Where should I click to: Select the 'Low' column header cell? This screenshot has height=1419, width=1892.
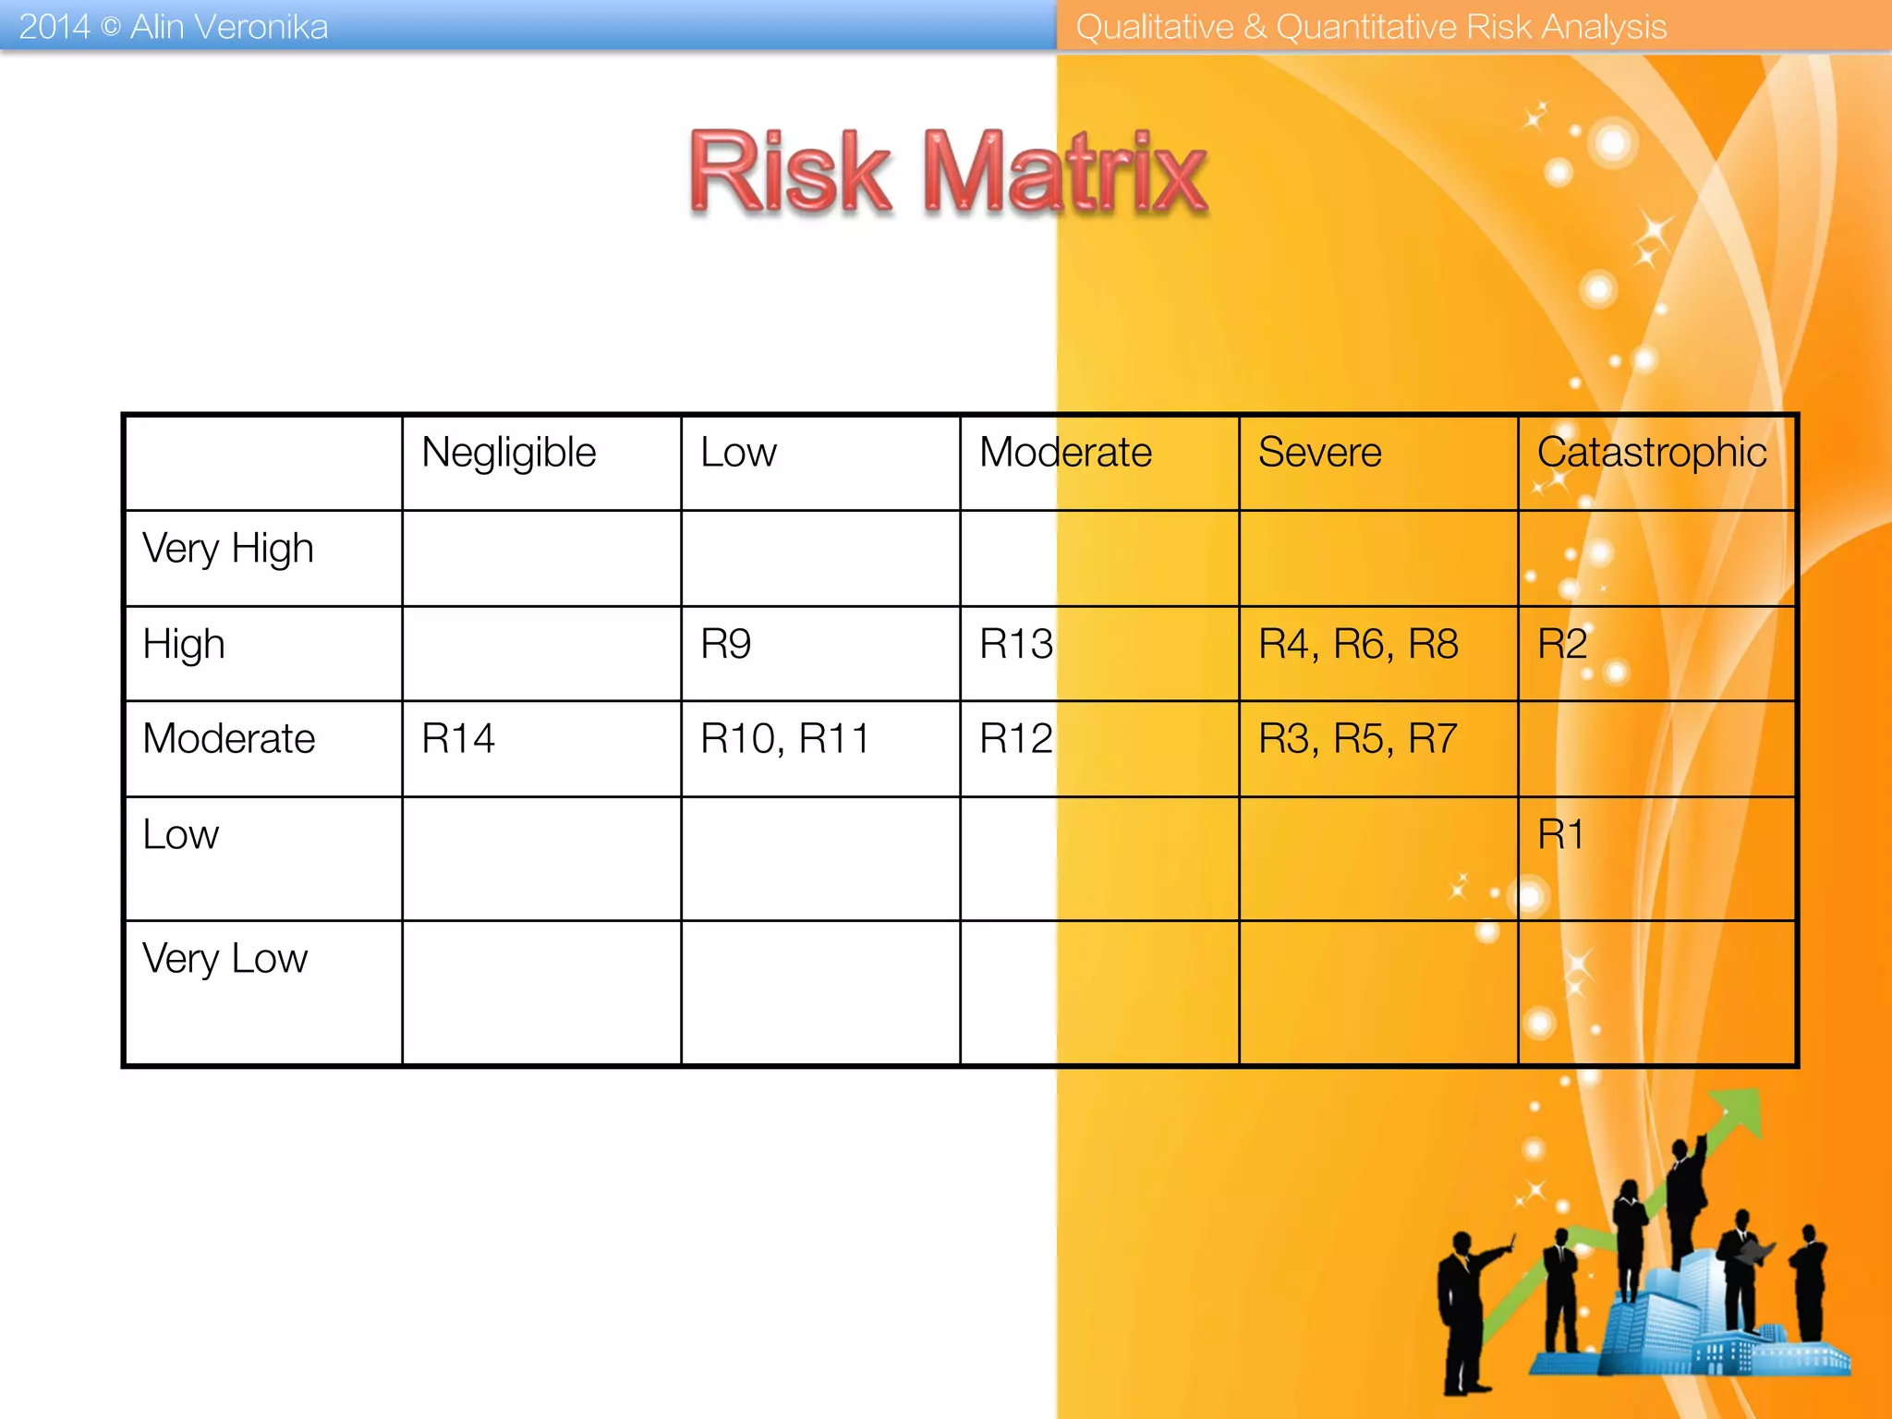click(820, 463)
